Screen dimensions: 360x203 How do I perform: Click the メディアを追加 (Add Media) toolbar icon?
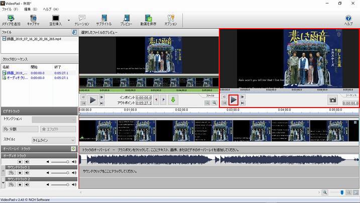click(11, 20)
